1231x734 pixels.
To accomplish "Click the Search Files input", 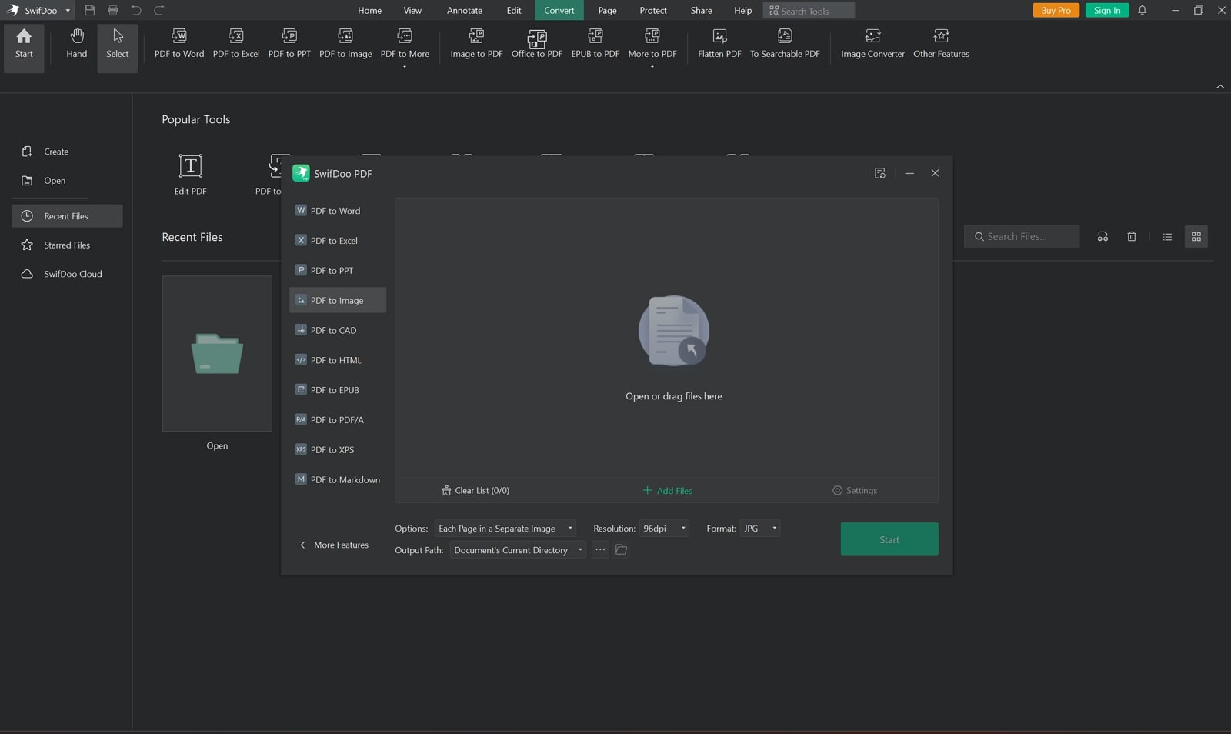I will point(1022,236).
